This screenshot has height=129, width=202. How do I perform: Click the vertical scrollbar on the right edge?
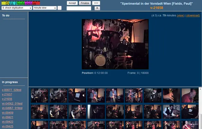[200, 107]
